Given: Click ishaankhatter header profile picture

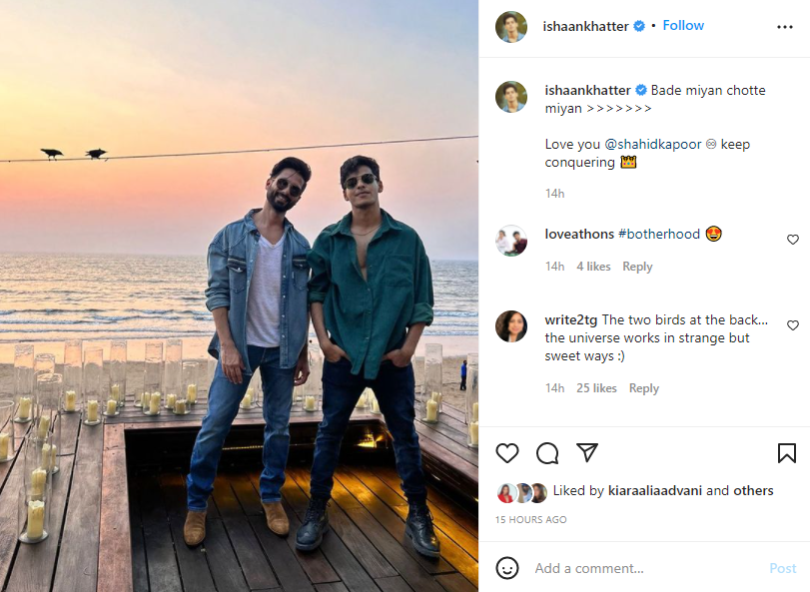Looking at the screenshot, I should (x=511, y=27).
